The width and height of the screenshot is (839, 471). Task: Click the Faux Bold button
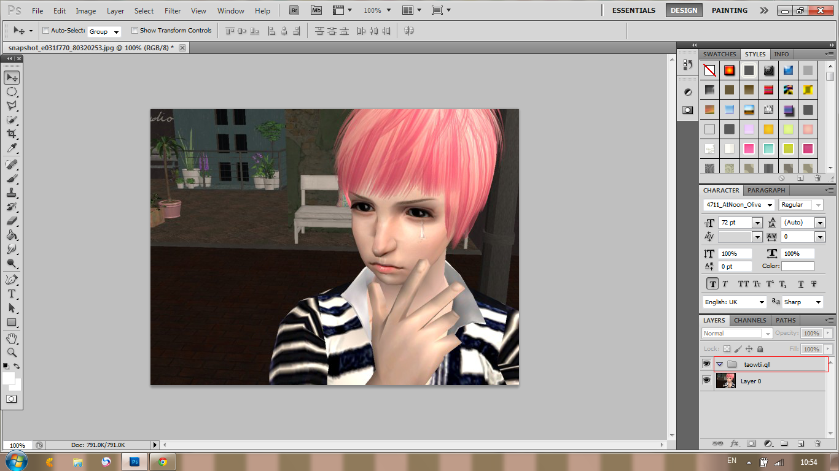tap(712, 284)
